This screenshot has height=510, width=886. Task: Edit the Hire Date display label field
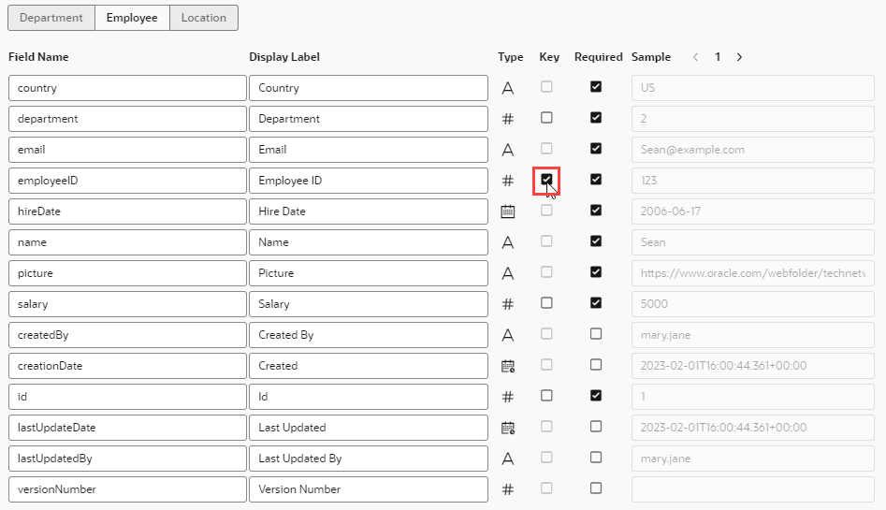(x=368, y=211)
